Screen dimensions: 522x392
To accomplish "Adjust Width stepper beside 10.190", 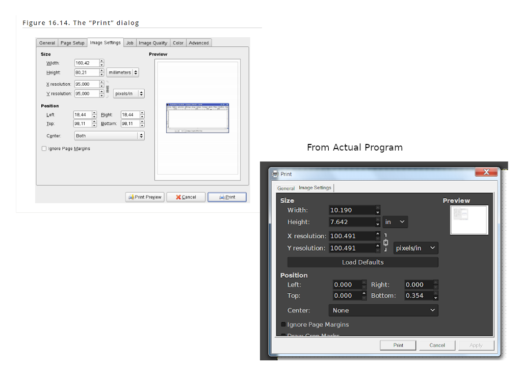I will [x=378, y=210].
